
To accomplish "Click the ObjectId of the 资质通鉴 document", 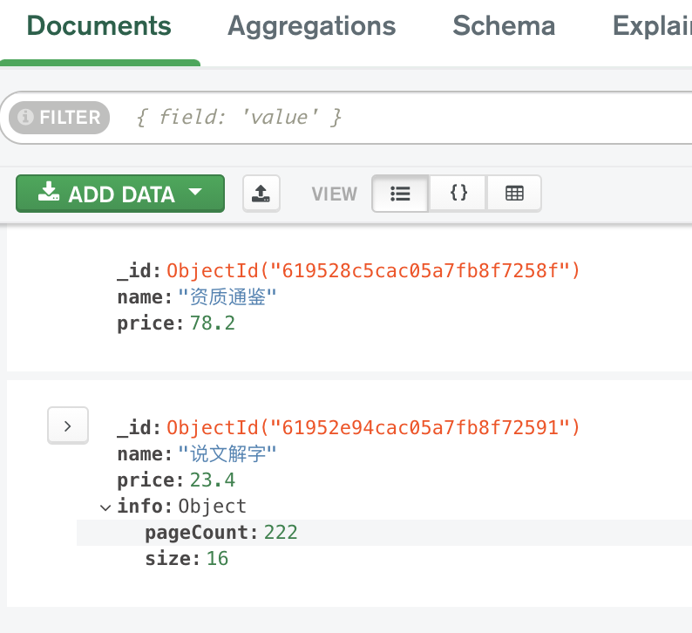I will pos(373,271).
